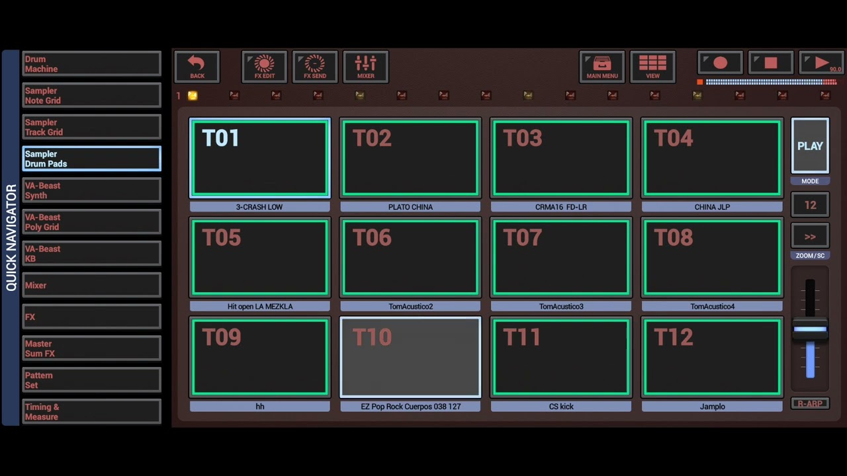Select the TomAcustico3 sample label
The width and height of the screenshot is (847, 476).
click(561, 307)
